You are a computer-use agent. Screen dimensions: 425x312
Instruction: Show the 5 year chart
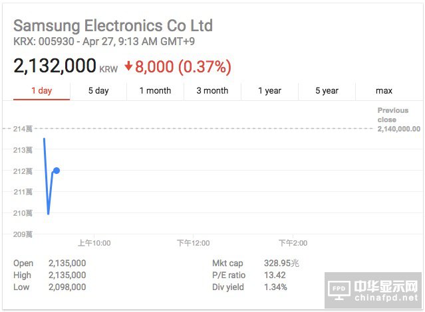click(x=327, y=91)
